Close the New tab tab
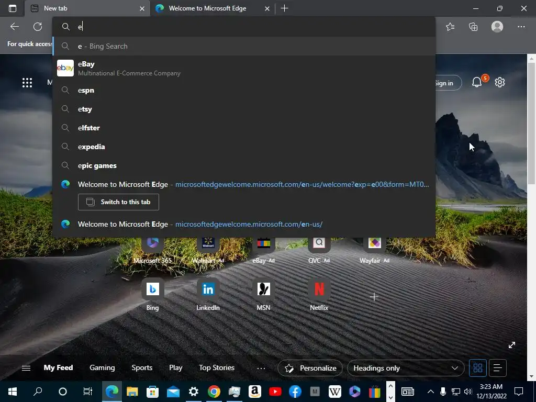Viewport: 536px width, 402px height. click(x=142, y=9)
